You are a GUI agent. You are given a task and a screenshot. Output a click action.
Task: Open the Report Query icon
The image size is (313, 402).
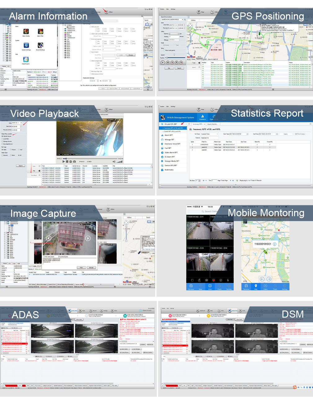point(26,59)
